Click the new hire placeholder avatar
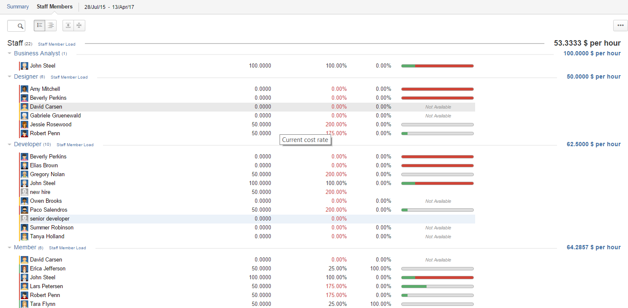This screenshot has width=628, height=308. 24,192
